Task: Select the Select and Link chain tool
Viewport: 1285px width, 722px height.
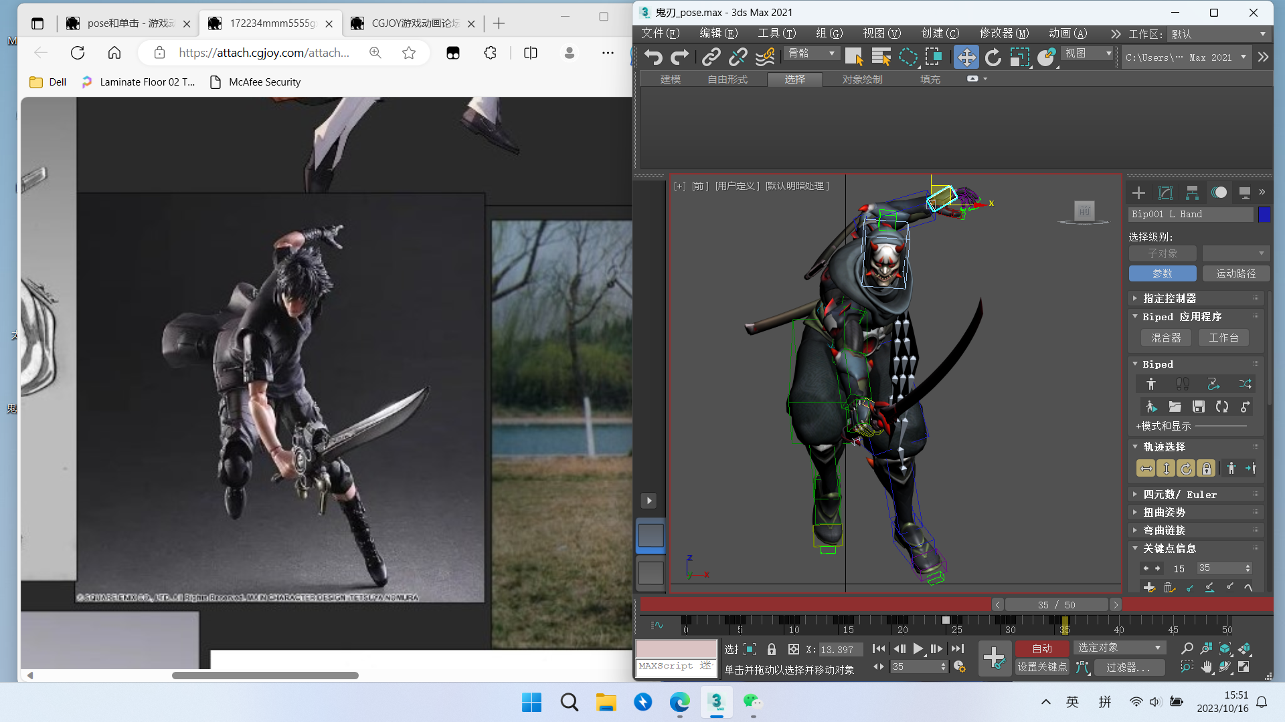Action: [711, 57]
